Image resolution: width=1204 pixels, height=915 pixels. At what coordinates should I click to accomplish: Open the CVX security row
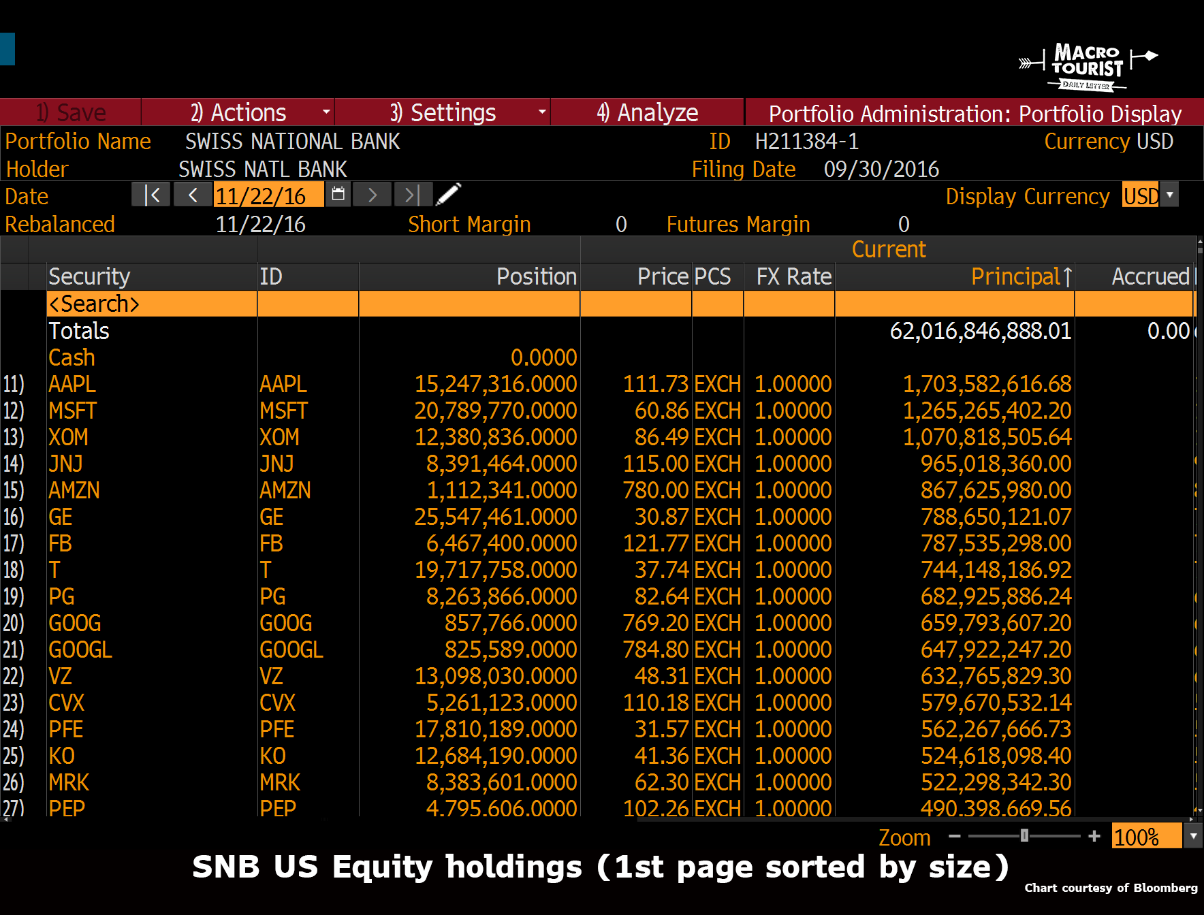599,703
